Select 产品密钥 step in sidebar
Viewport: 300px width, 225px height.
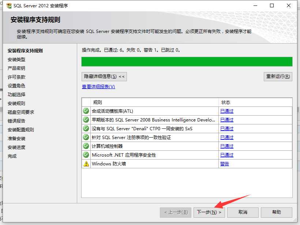[16, 68]
